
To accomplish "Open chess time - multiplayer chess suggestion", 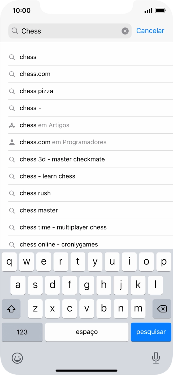I will coord(63,228).
